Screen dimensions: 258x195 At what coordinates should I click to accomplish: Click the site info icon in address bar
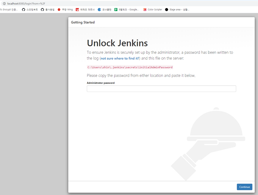[4, 3]
